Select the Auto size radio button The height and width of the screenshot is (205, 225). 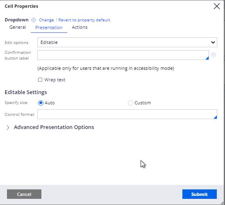pos(41,103)
